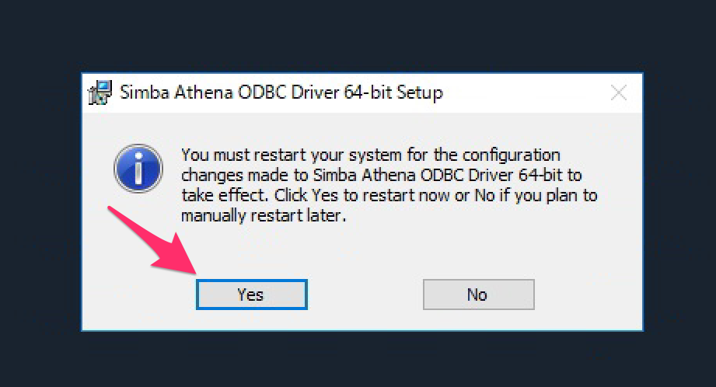Screen dimensions: 716x387
Task: Click the dark background right of the dialog
Action: click(x=680, y=202)
